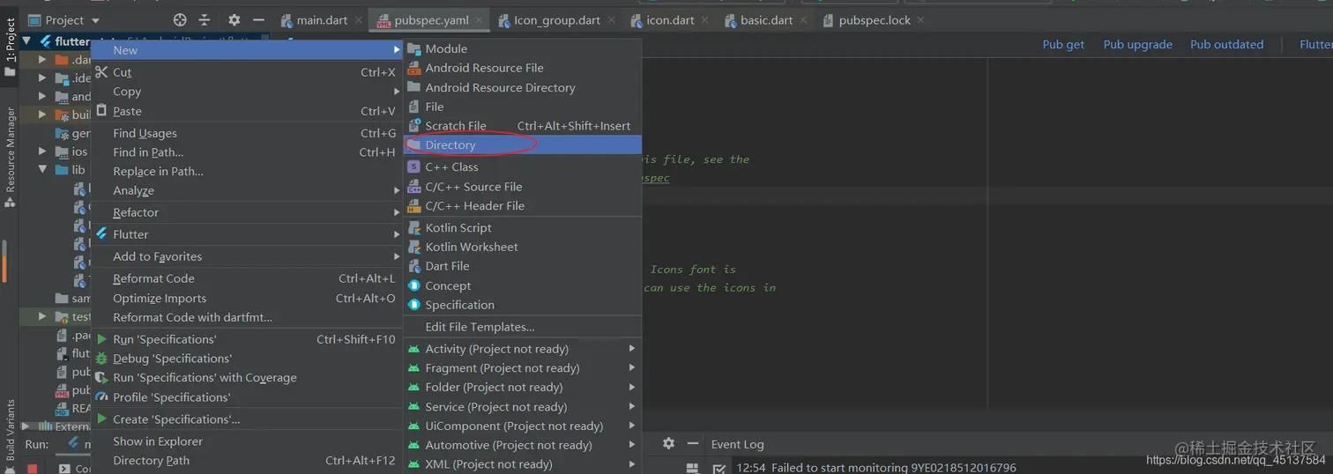Choose Kotlin Worksheet in submenu
The width and height of the screenshot is (1333, 474).
click(523, 247)
